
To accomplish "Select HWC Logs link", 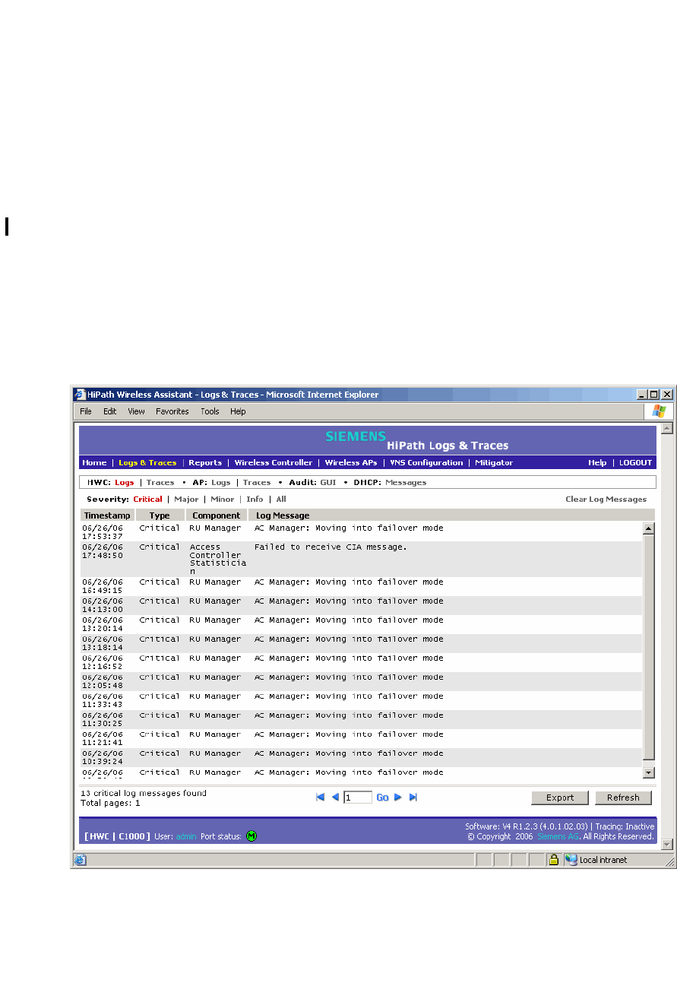I will pyautogui.click(x=125, y=482).
